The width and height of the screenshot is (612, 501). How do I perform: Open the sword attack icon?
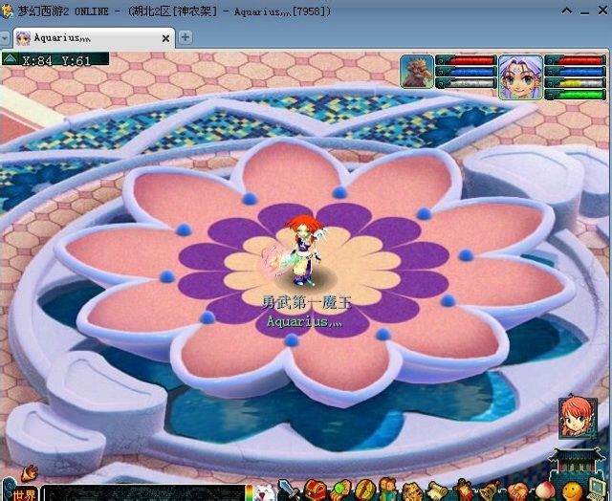(x=288, y=490)
